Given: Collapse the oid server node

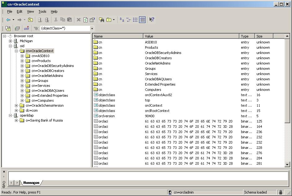Looking at the screenshot, I should pyautogui.click(x=11, y=46).
